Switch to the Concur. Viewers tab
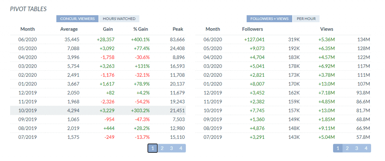 (x=77, y=19)
